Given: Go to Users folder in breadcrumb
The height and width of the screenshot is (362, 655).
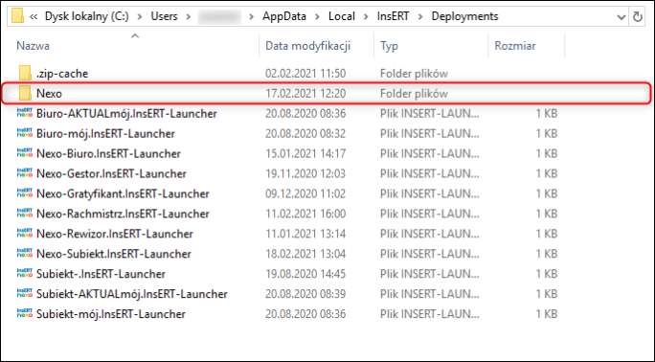Looking at the screenshot, I should 164,16.
